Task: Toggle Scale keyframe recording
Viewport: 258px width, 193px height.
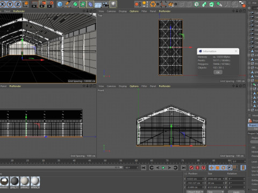Action: coord(217,168)
